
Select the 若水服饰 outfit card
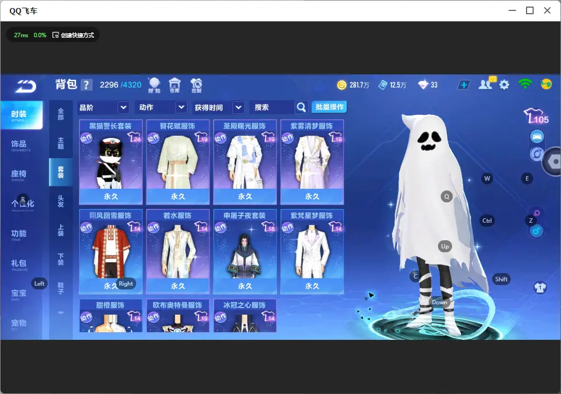[x=178, y=251]
